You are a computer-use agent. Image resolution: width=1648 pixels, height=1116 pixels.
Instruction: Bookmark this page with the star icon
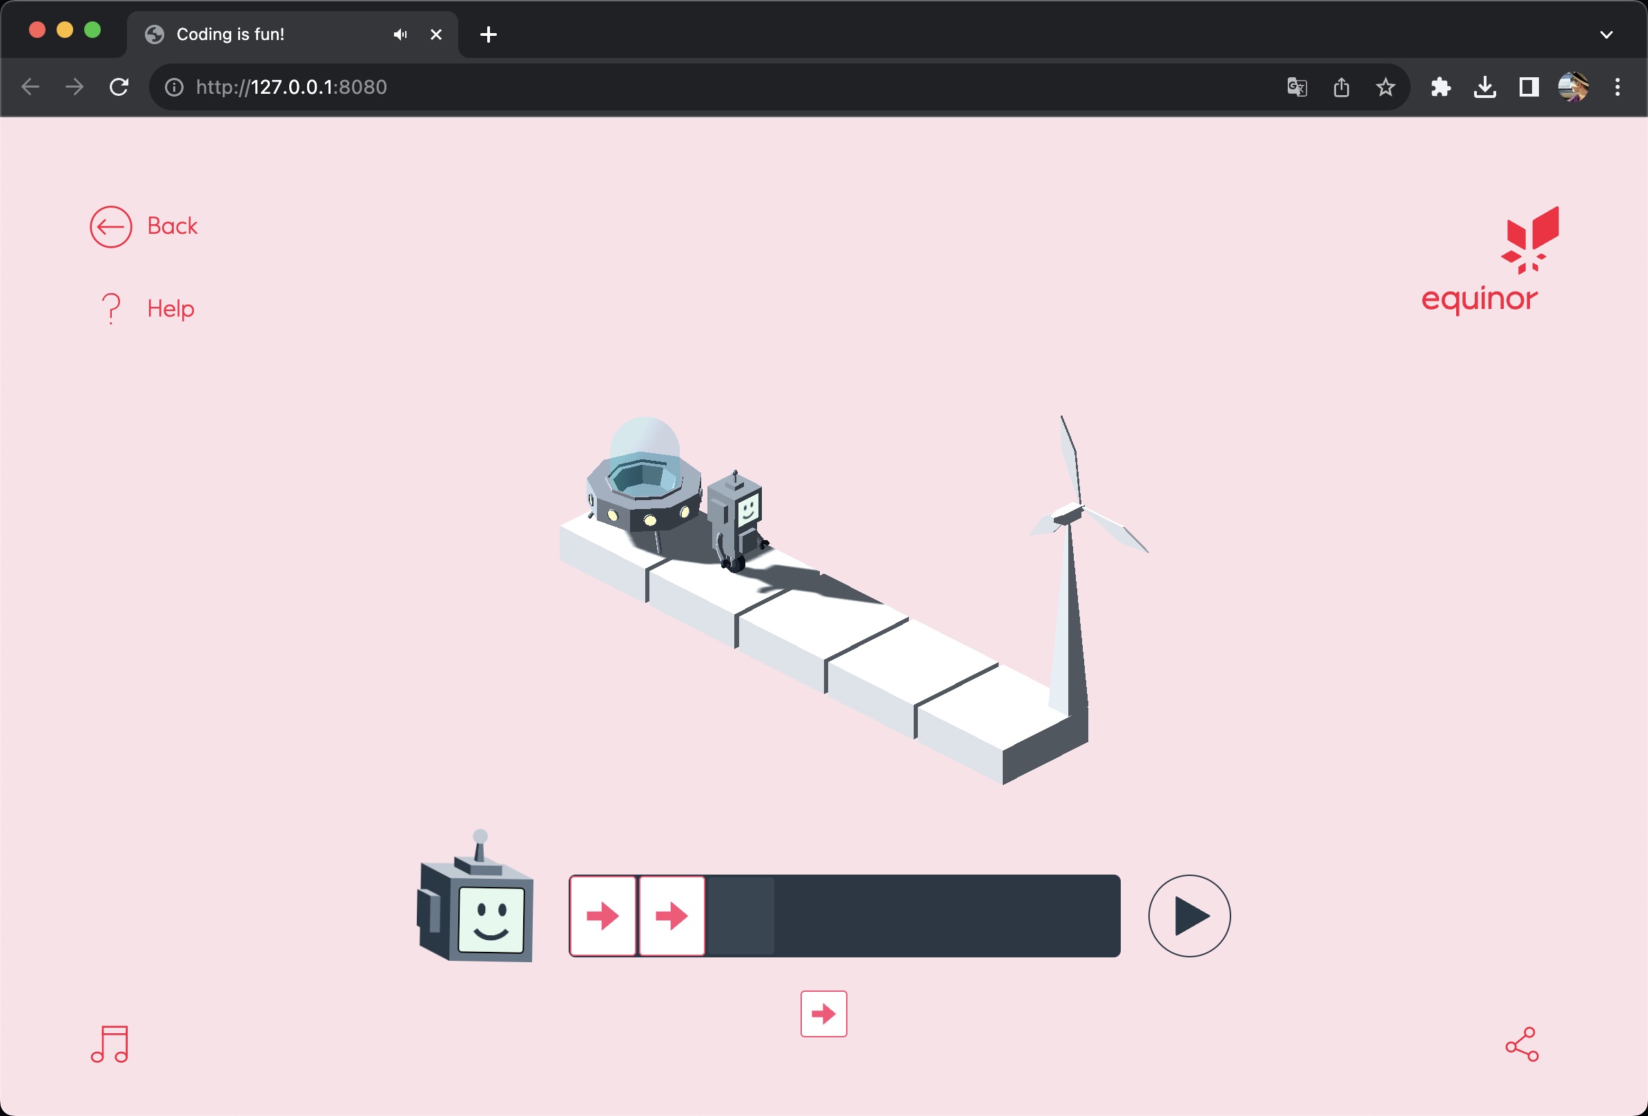coord(1385,87)
